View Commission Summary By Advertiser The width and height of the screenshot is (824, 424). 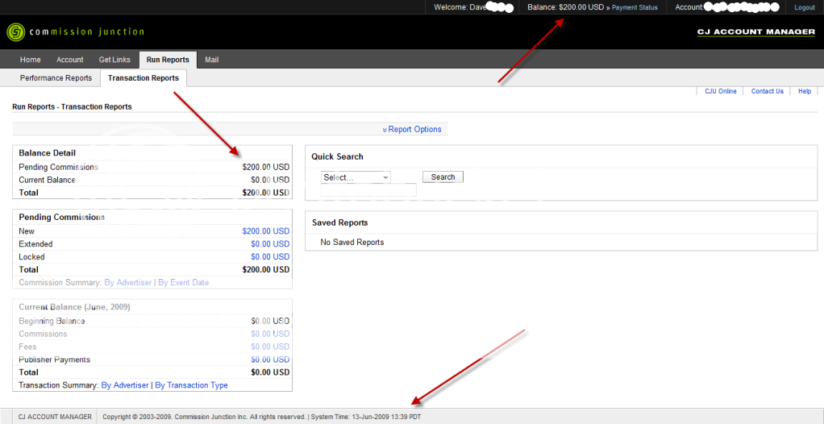[x=127, y=283]
